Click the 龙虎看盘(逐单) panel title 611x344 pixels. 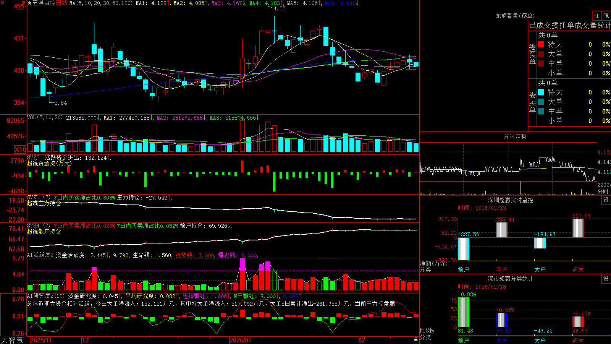click(x=515, y=16)
